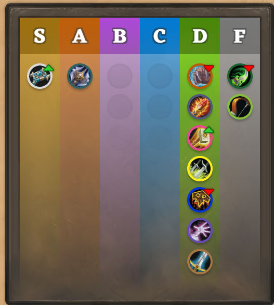Select the Death Knight icon in A tier
The image size is (274, 305).
pos(80,76)
